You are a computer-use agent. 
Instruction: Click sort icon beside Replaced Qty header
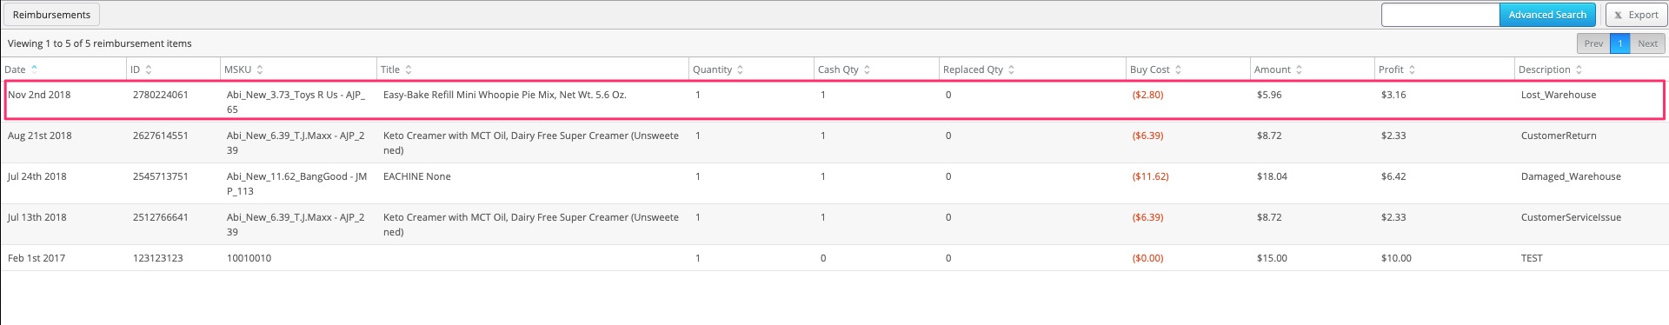(x=1011, y=70)
